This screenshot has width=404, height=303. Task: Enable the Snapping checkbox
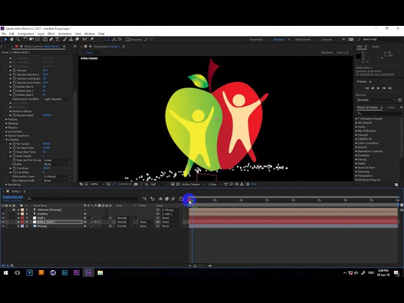[128, 39]
